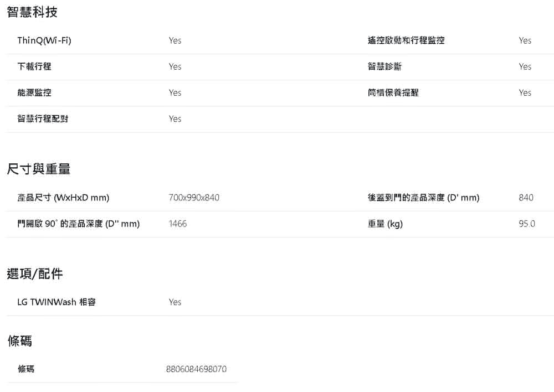Click the 700x990x840 dimension value
Screen dimensions: 554x392
point(194,198)
